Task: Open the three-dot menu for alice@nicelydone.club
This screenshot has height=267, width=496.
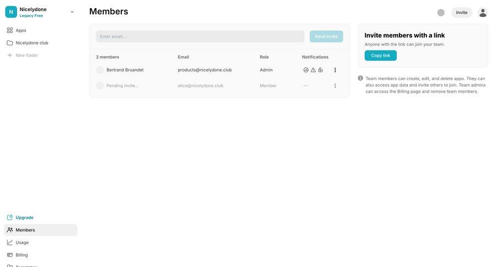Action: [x=335, y=86]
